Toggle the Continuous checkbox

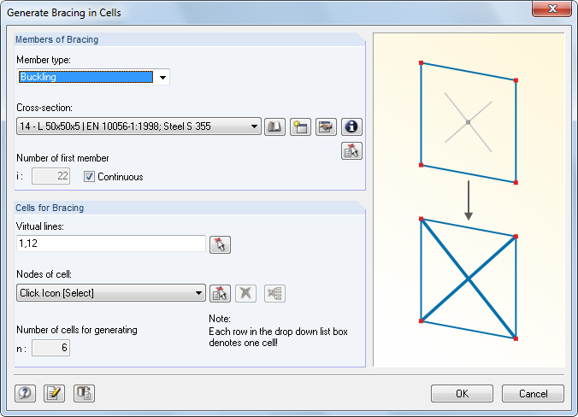89,177
